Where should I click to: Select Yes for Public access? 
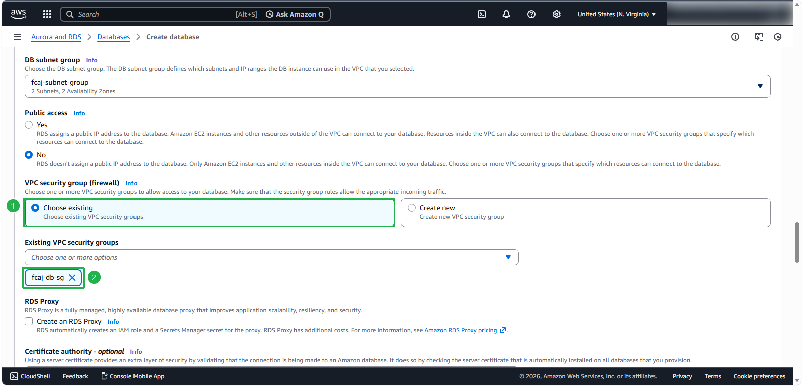pos(29,125)
